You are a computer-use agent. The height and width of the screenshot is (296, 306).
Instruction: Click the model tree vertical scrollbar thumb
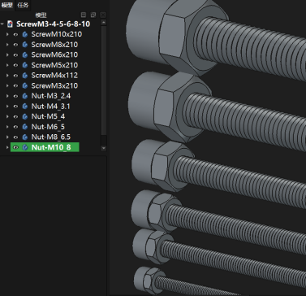[x=104, y=81]
